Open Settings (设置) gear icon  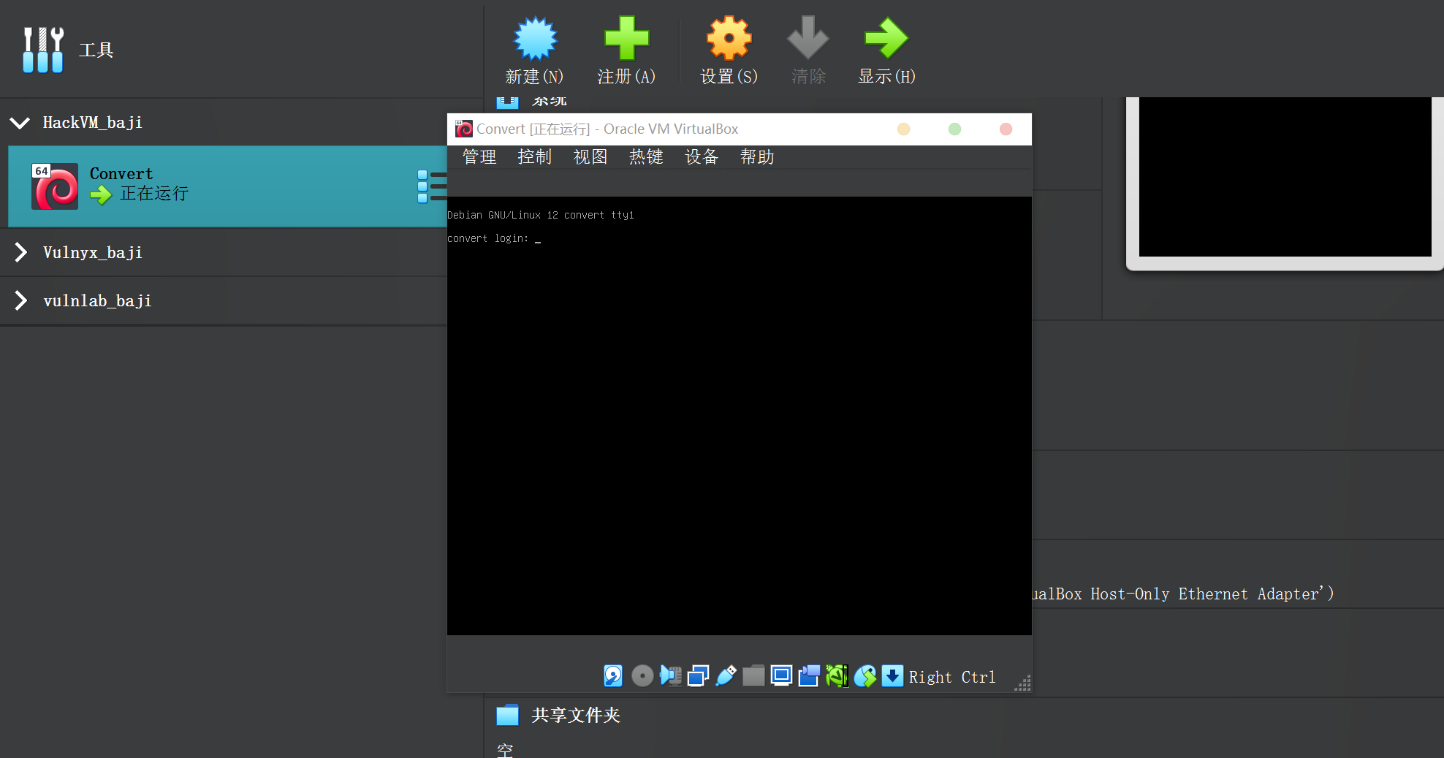coord(729,38)
